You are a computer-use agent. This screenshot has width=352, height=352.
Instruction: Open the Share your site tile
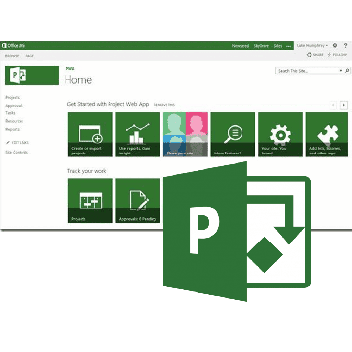186,135
